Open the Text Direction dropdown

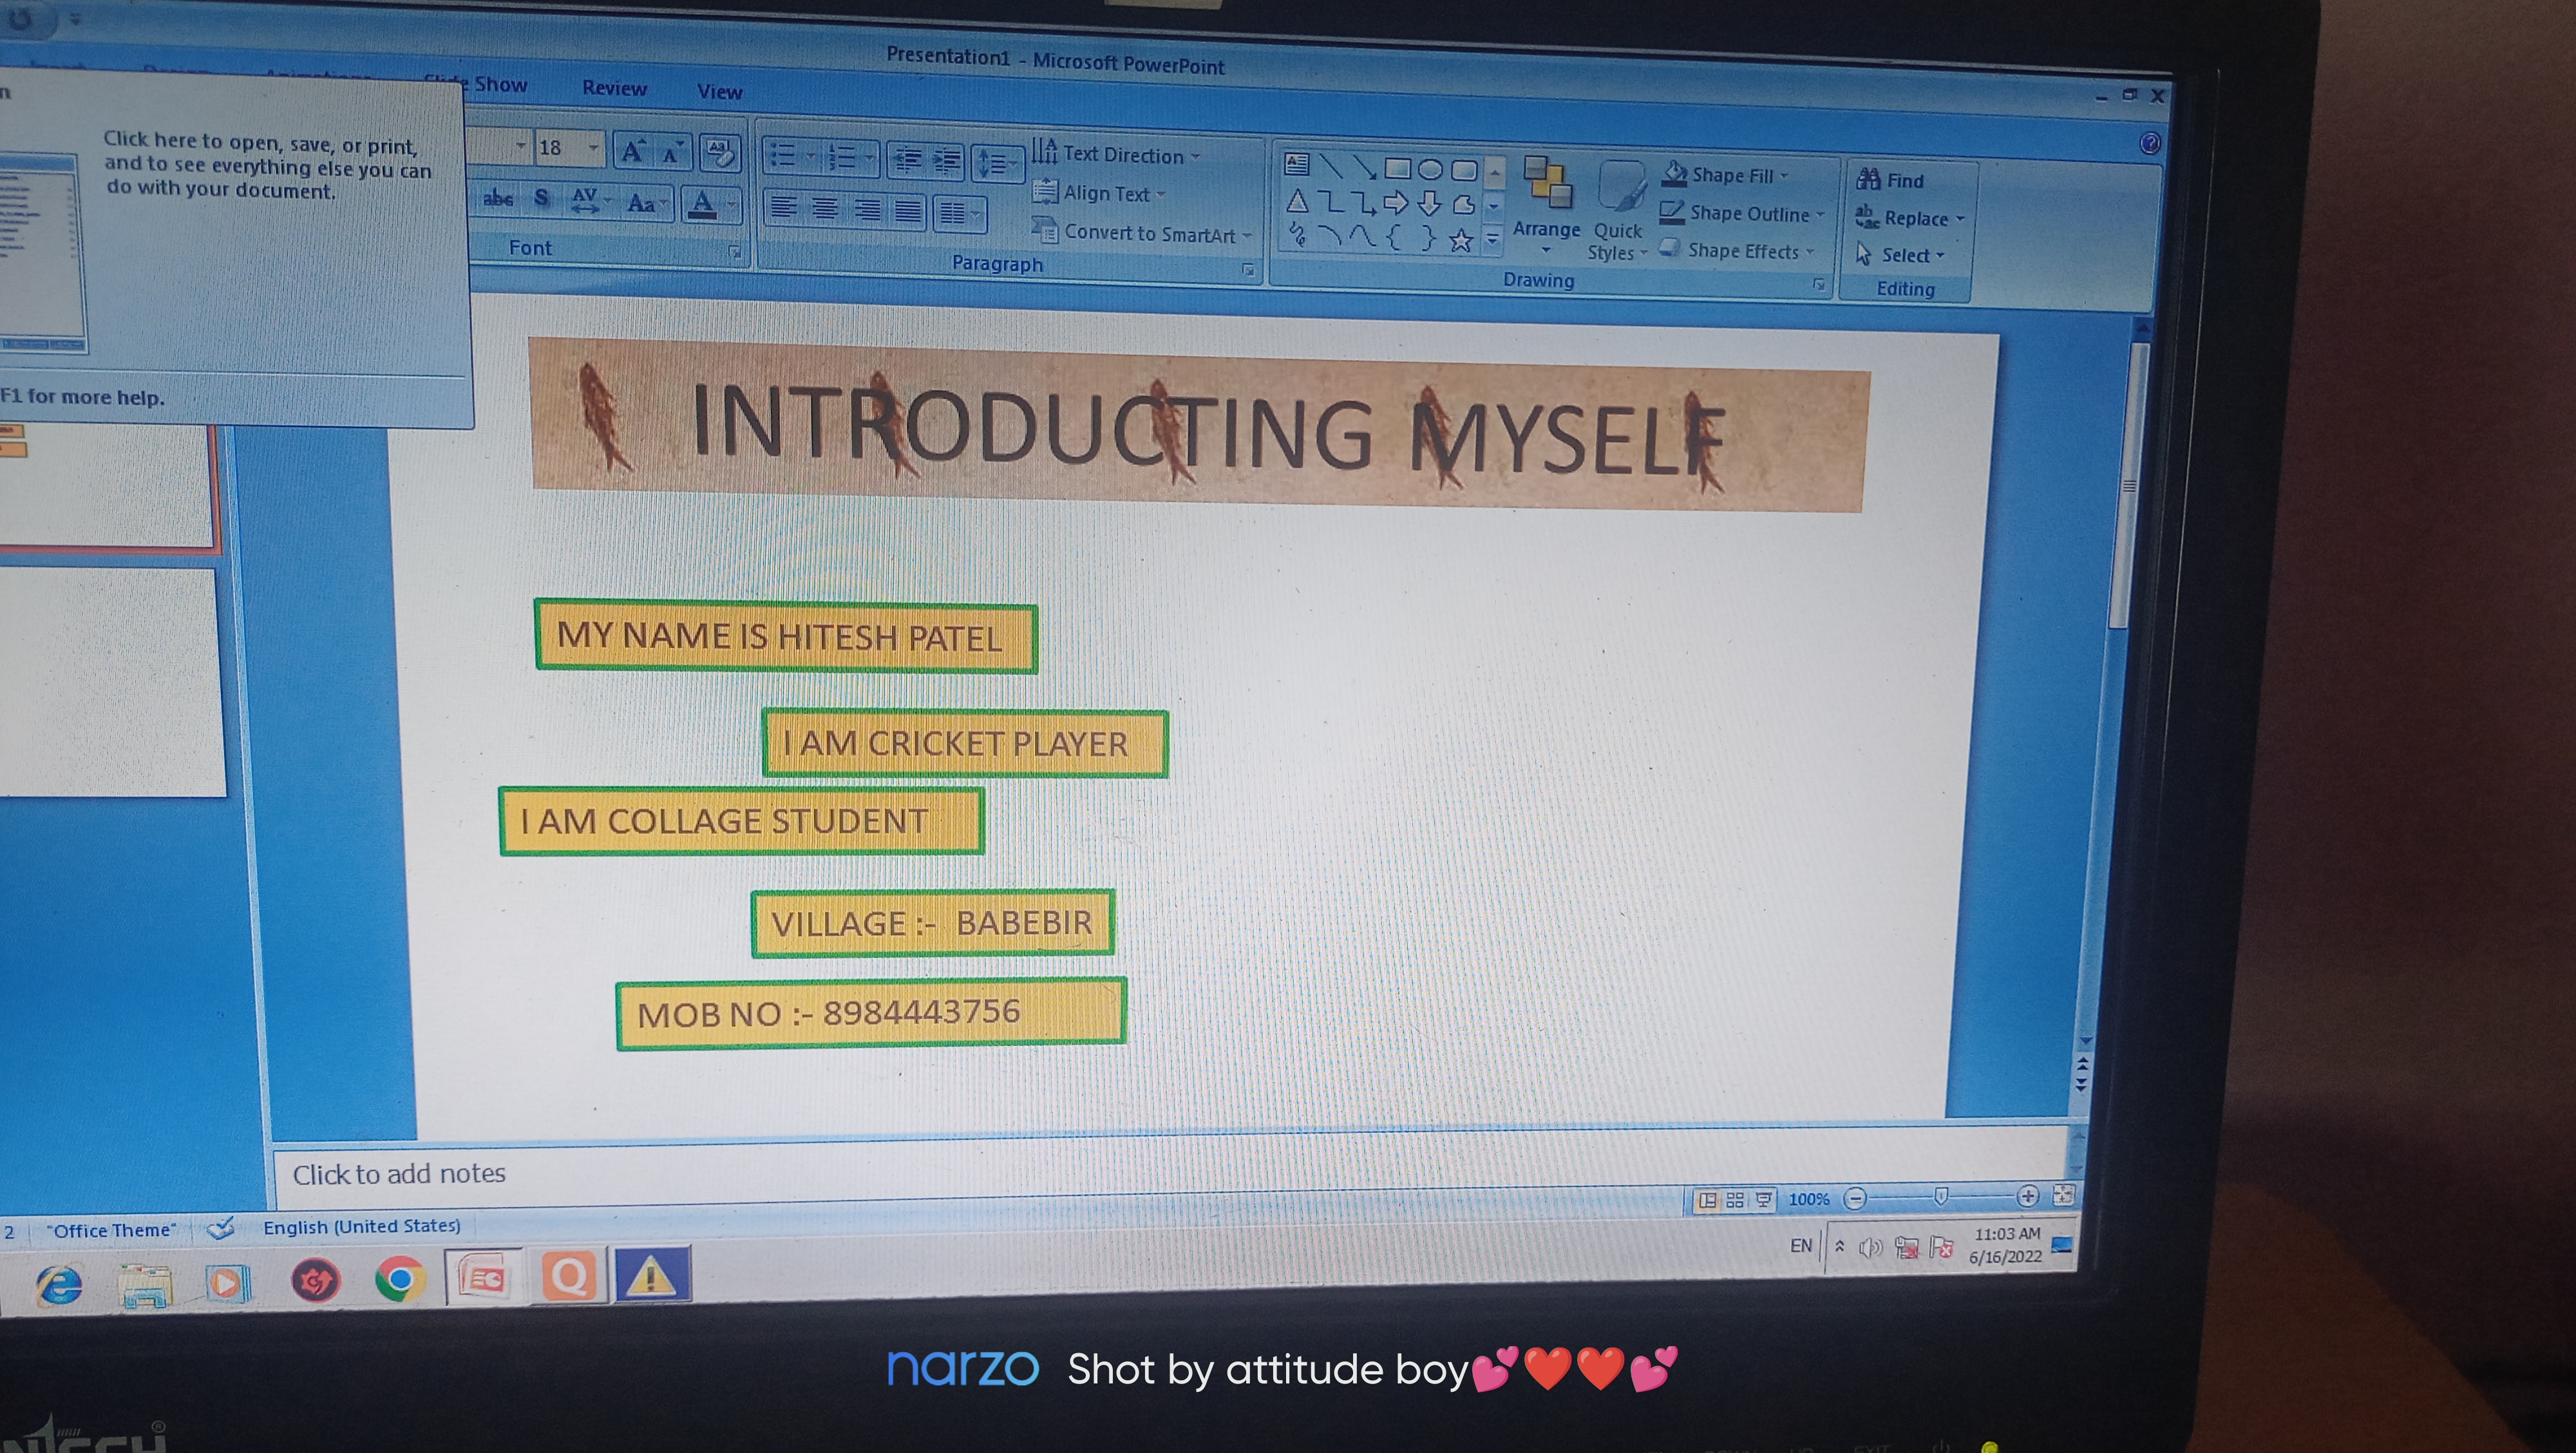pos(1120,154)
